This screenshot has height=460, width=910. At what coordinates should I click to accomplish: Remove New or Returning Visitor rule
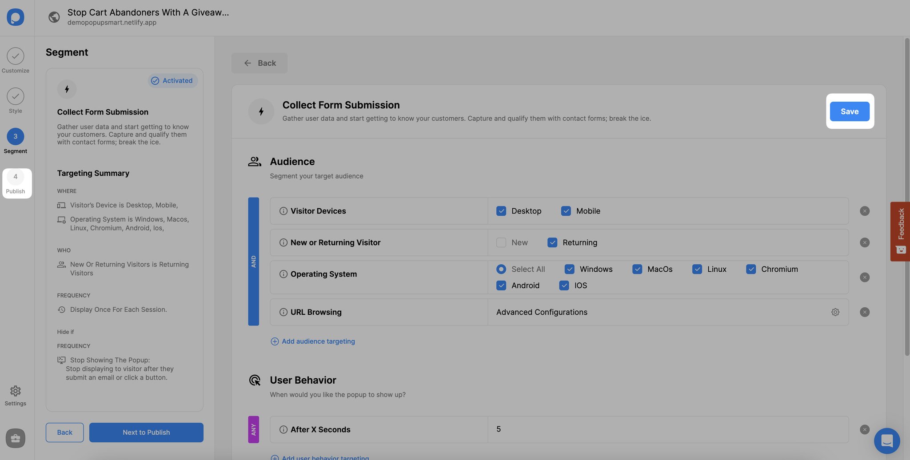tap(865, 242)
